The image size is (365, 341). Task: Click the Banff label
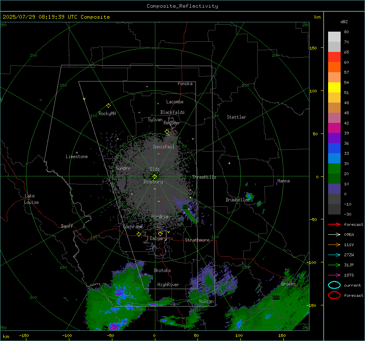[67, 226]
